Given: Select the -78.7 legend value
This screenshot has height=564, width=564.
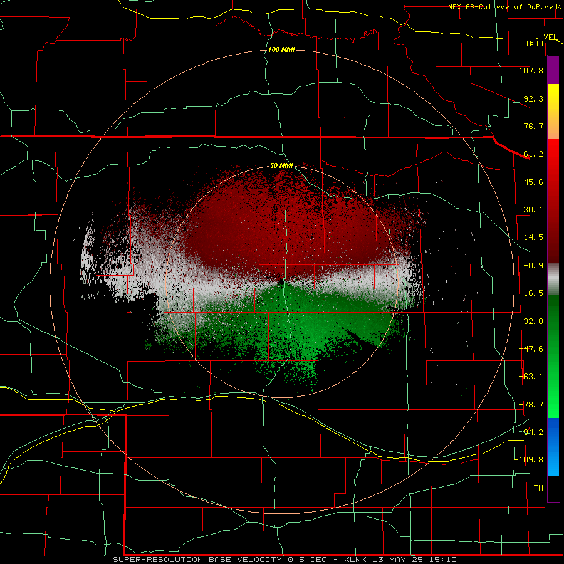Looking at the screenshot, I should tap(531, 405).
